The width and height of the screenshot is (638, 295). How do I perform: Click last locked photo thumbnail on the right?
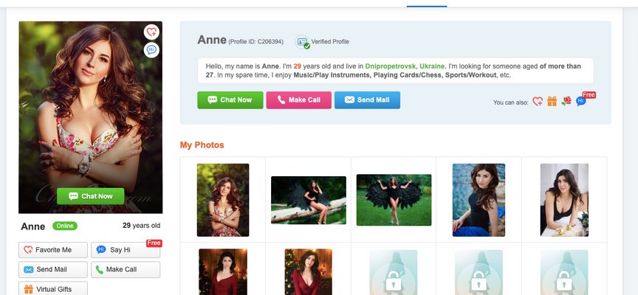[x=564, y=272]
